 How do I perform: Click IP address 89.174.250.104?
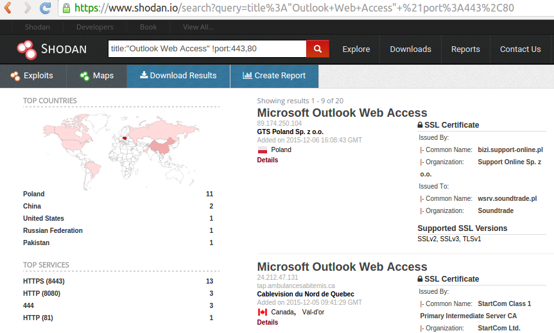point(279,123)
